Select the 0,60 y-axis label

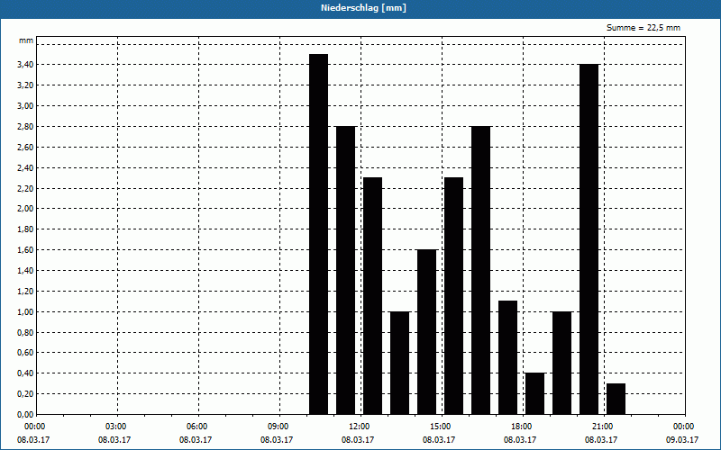(25, 353)
